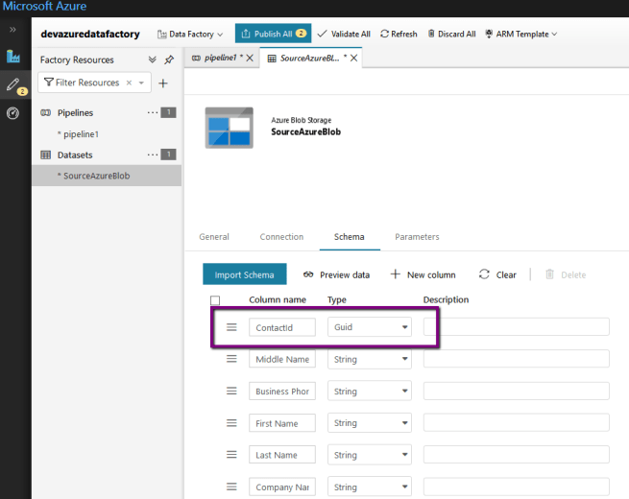Click the Refresh icon in toolbar
This screenshot has height=499, width=629.
click(399, 34)
